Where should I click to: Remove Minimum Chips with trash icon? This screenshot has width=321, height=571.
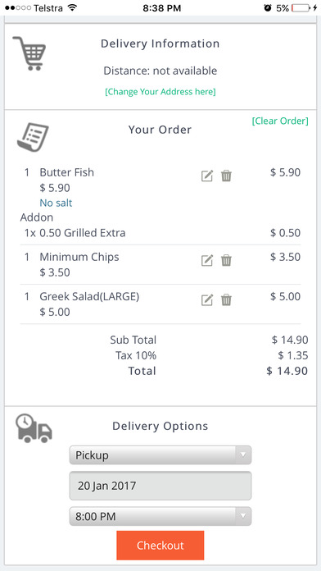tap(226, 260)
